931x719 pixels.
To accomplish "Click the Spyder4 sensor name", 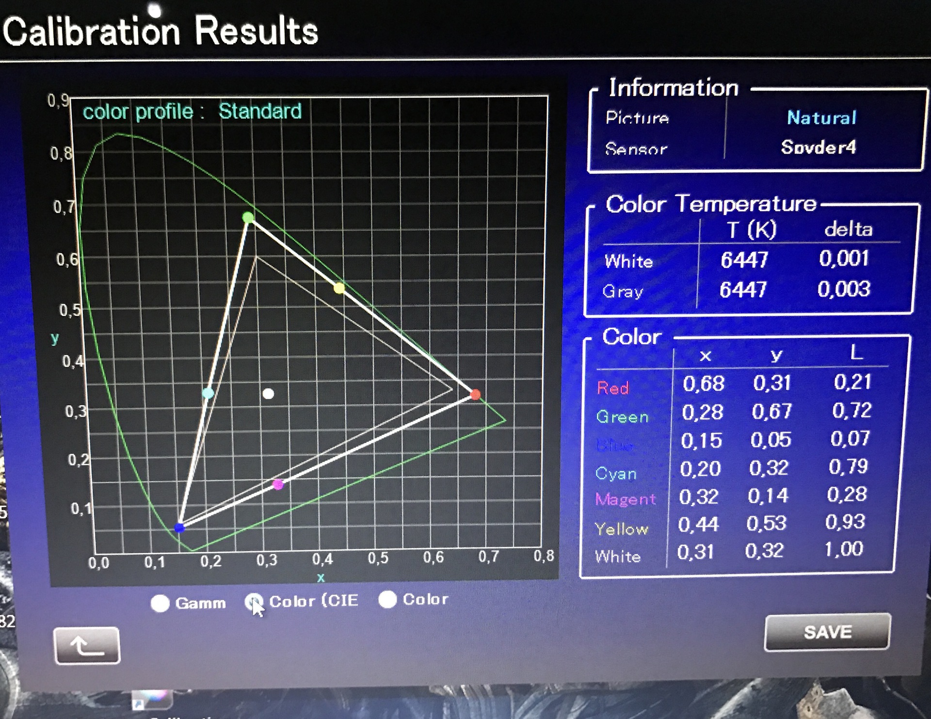I will click(818, 147).
